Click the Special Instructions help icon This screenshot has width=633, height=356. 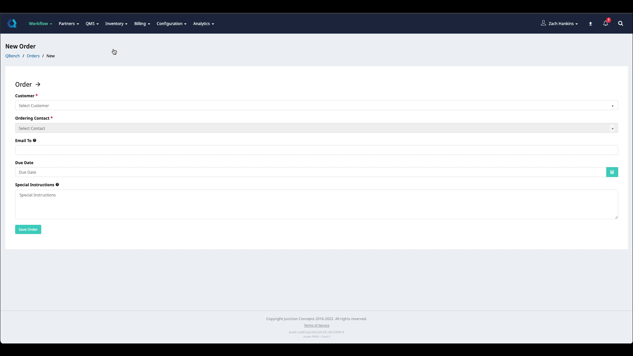57,185
